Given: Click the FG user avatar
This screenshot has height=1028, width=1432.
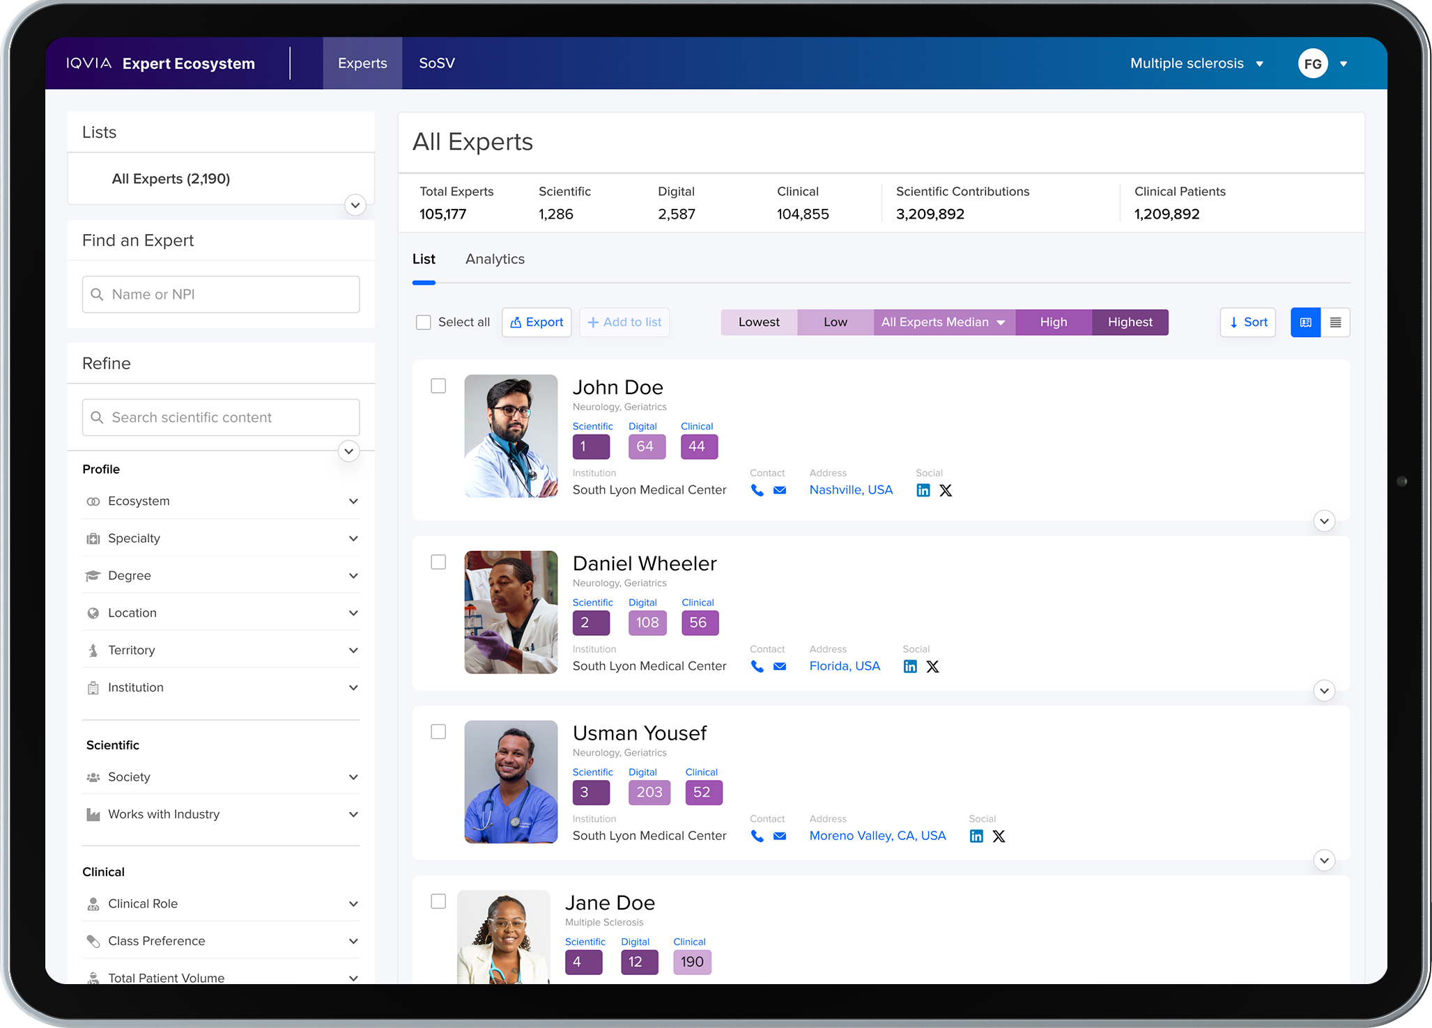Looking at the screenshot, I should click(1312, 64).
